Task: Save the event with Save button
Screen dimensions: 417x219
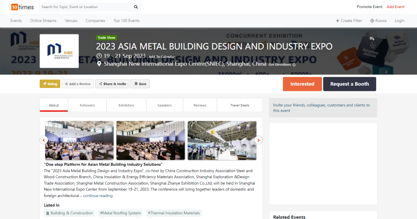Action: [x=140, y=84]
